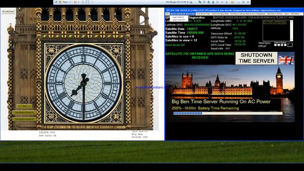This screenshot has height=171, width=304.
Task: Click the Big Ben Time Server title bar
Action: coord(234,10)
